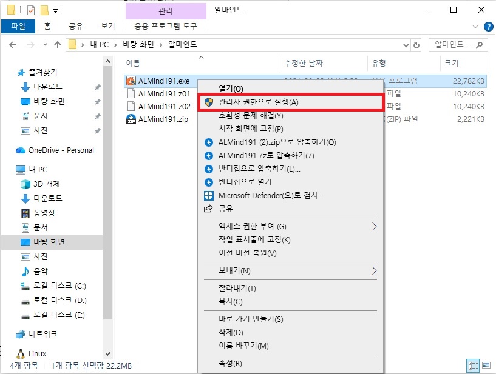Choose 열기(O) from context menu

point(291,88)
